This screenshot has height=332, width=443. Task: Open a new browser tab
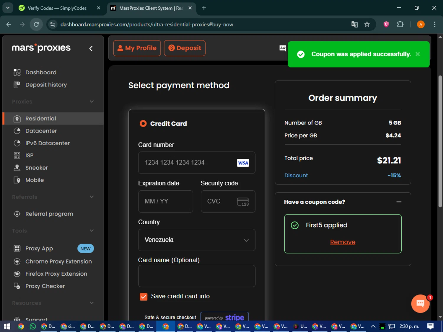point(204,8)
